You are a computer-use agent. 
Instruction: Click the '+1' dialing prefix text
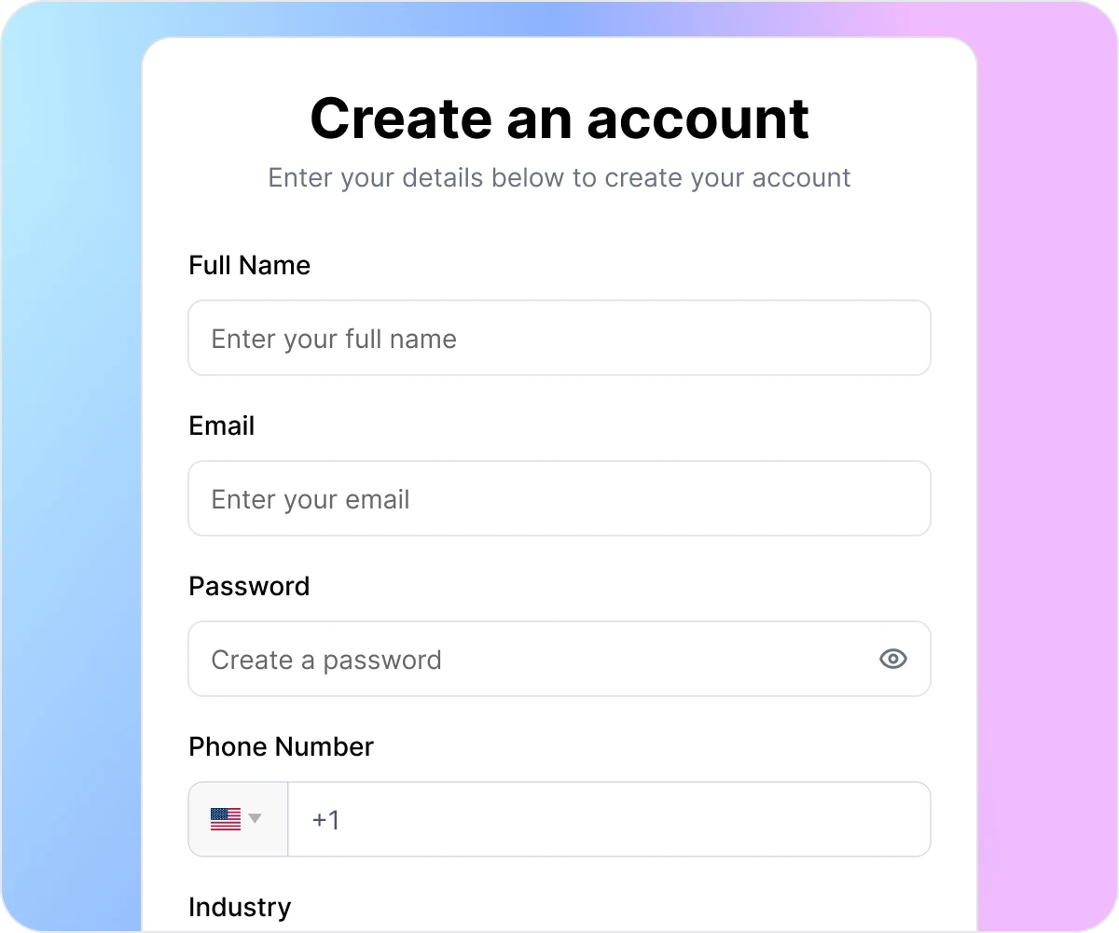[x=325, y=820]
